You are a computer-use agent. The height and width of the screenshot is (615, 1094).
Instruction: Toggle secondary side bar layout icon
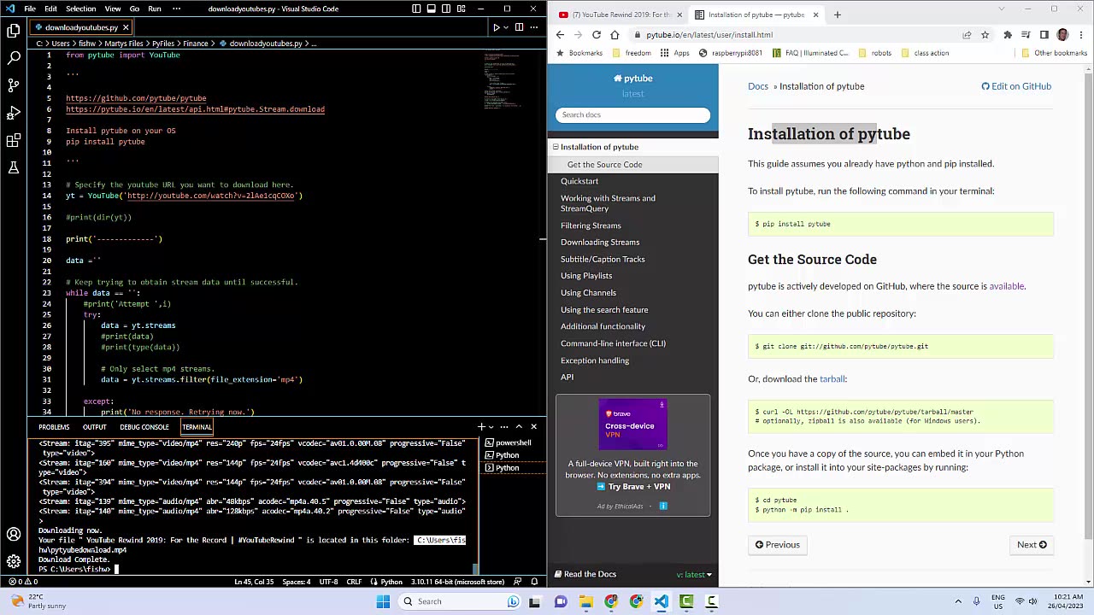coord(446,9)
